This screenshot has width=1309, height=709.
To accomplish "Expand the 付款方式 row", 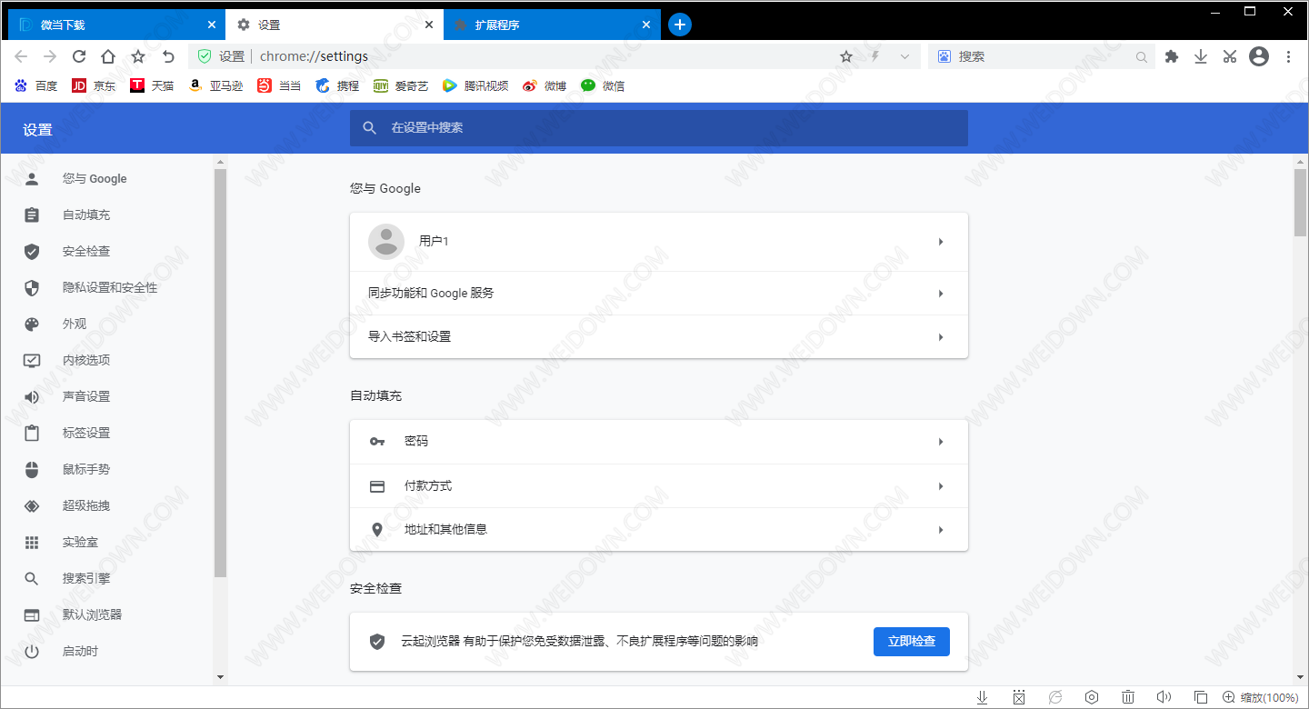I will tap(659, 486).
